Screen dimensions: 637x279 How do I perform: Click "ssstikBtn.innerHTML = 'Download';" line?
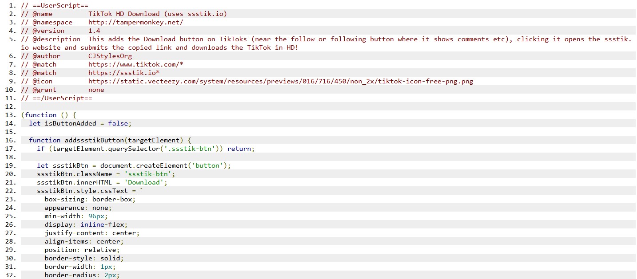pyautogui.click(x=102, y=182)
